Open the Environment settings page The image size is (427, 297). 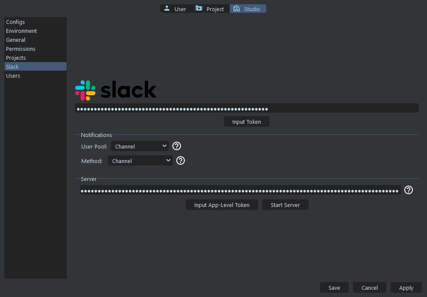tap(36, 31)
